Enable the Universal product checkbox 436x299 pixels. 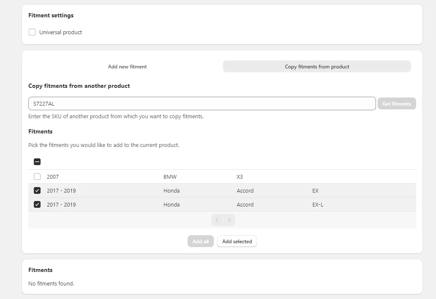point(32,32)
